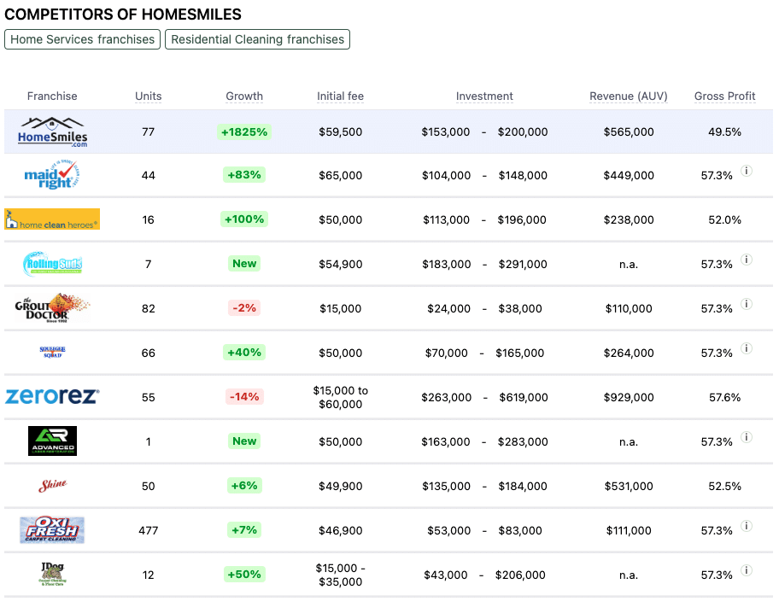Click the -14% growth badge
779x613 pixels.
pos(244,396)
